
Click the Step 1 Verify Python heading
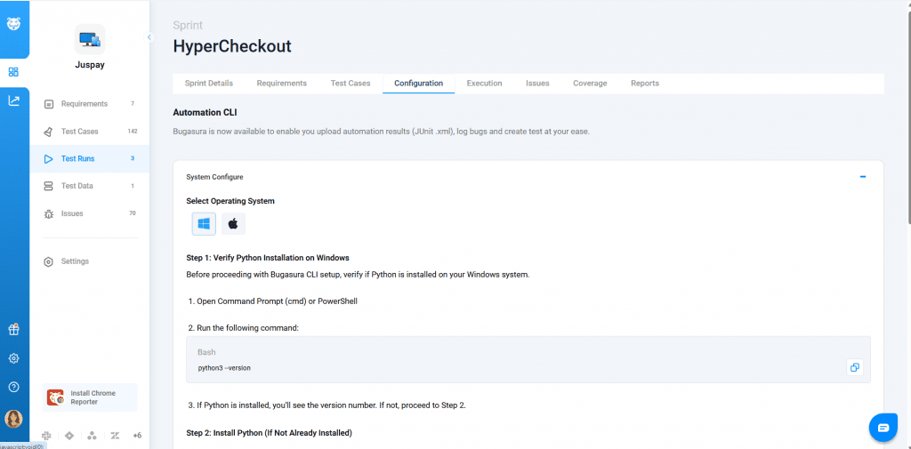pyautogui.click(x=267, y=257)
